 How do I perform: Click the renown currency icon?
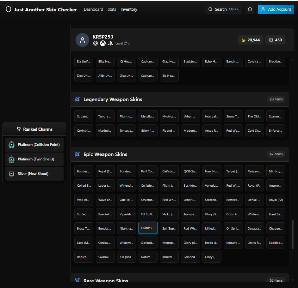click(243, 40)
